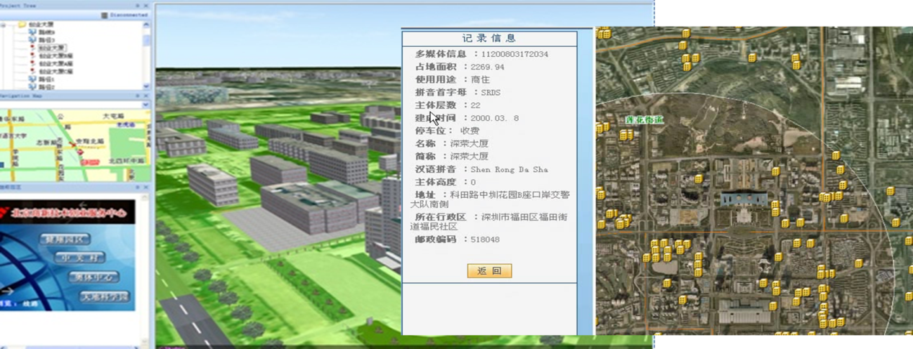Open the Navigation Map dropdown arrow
This screenshot has height=349, width=913.
(x=146, y=105)
